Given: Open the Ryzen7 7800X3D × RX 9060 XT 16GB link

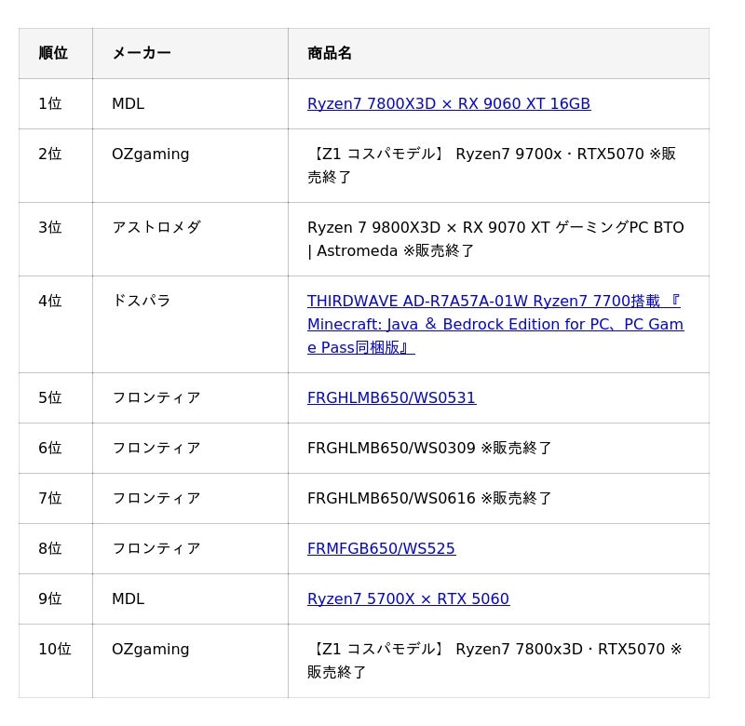Looking at the screenshot, I should pyautogui.click(x=449, y=103).
